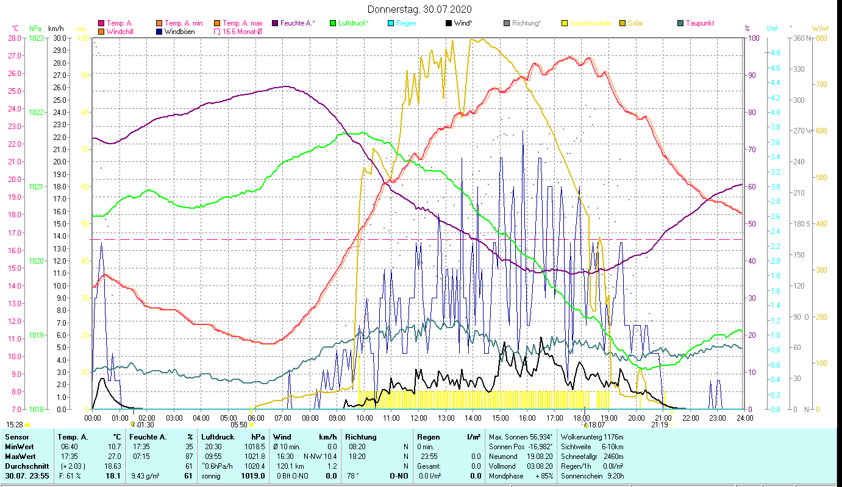The width and height of the screenshot is (842, 487).
Task: Click the 'Windböen' legend label
Action: (x=180, y=32)
